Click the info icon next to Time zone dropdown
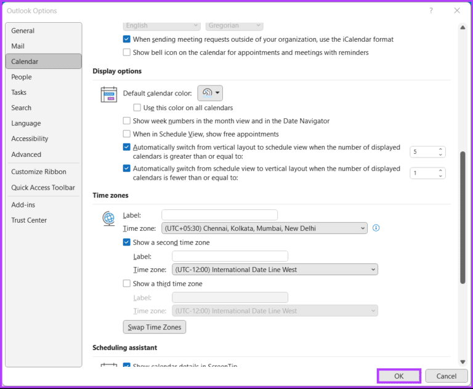This screenshot has width=473, height=389. (376, 228)
